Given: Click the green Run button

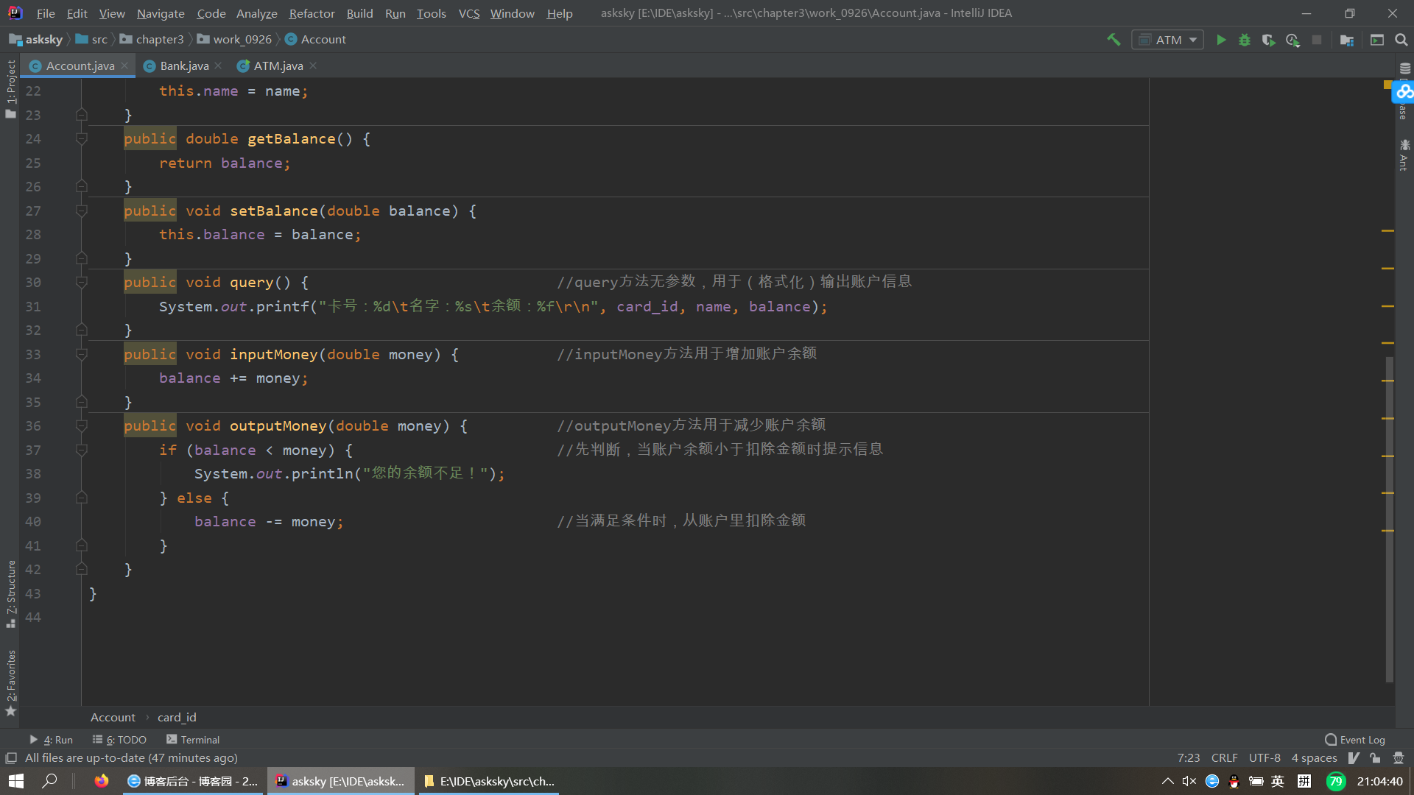Looking at the screenshot, I should point(1221,40).
